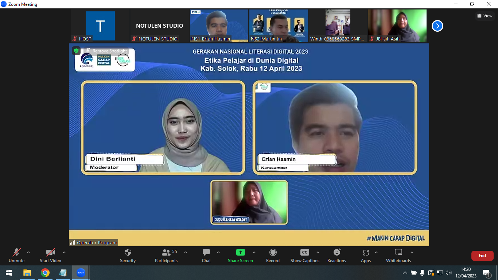Click the Operator Program signal label
The image size is (498, 280).
pos(94,242)
